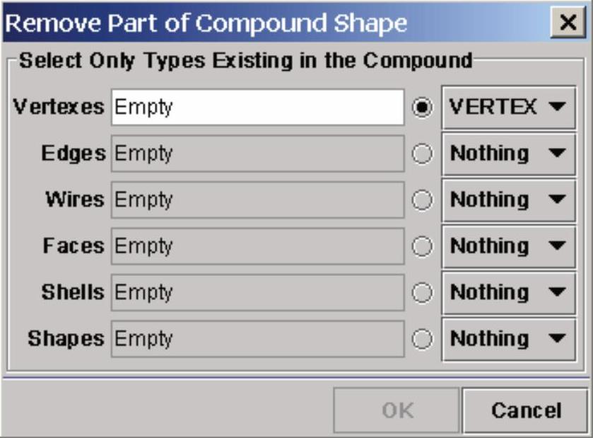593x438 pixels.
Task: Expand the Faces row Nothing dropdown
Action: point(509,246)
